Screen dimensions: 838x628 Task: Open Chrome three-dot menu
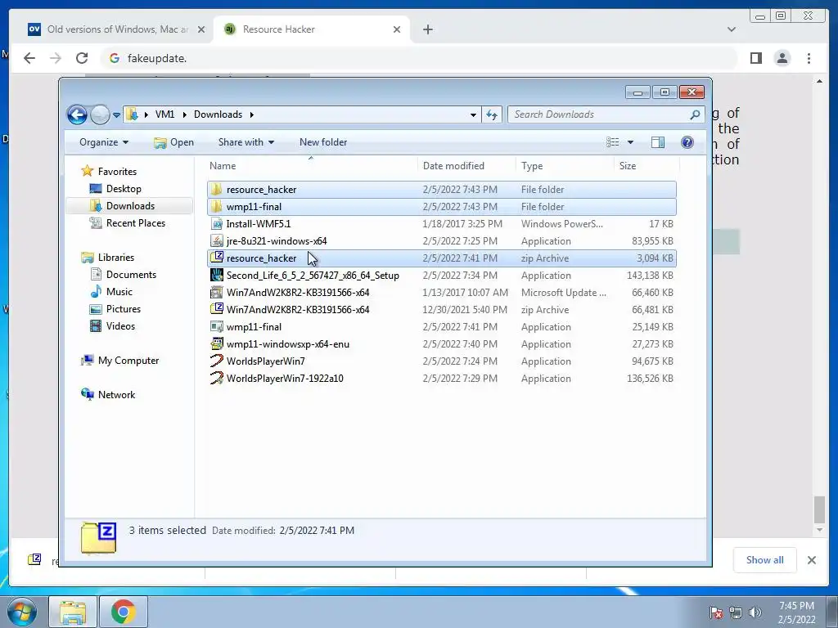tap(809, 58)
